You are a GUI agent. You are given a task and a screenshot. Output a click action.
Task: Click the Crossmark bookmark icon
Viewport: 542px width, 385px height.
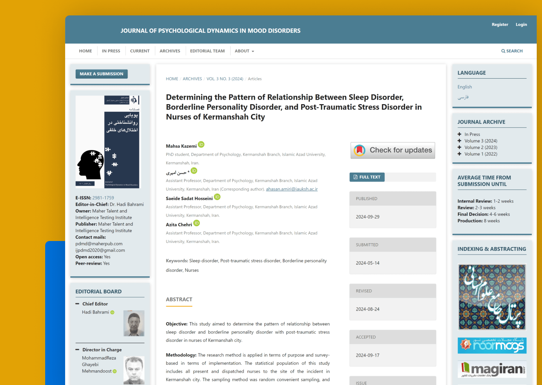click(359, 150)
